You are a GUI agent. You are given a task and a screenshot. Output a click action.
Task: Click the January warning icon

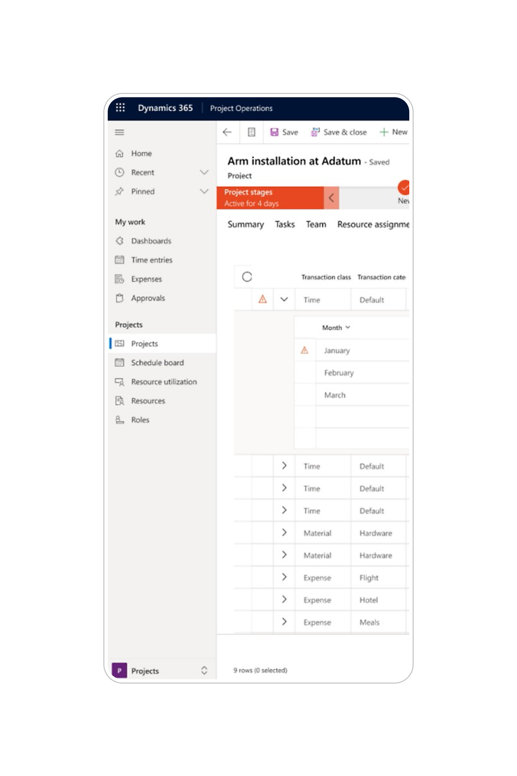tap(304, 351)
